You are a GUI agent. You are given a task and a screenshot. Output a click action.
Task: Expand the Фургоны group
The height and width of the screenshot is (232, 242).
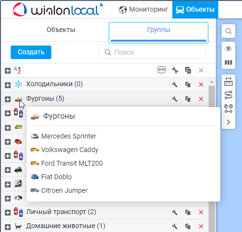pos(8,99)
